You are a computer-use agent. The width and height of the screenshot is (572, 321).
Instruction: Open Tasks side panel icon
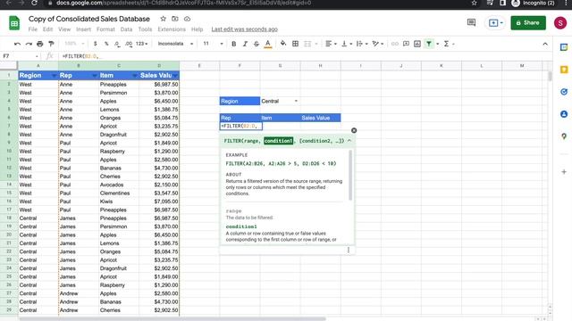click(564, 92)
